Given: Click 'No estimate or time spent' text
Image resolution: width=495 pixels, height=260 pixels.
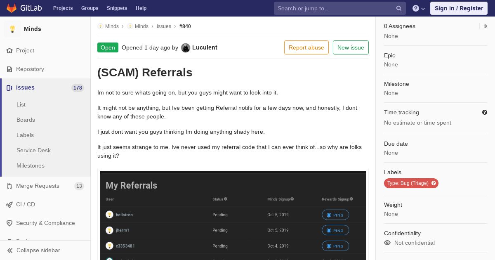Looking at the screenshot, I should point(417,123).
